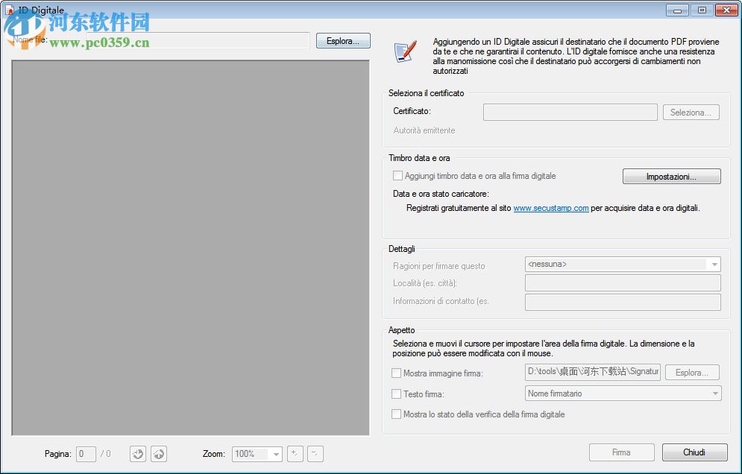
Task: Click the Chiudi button
Action: 695,452
